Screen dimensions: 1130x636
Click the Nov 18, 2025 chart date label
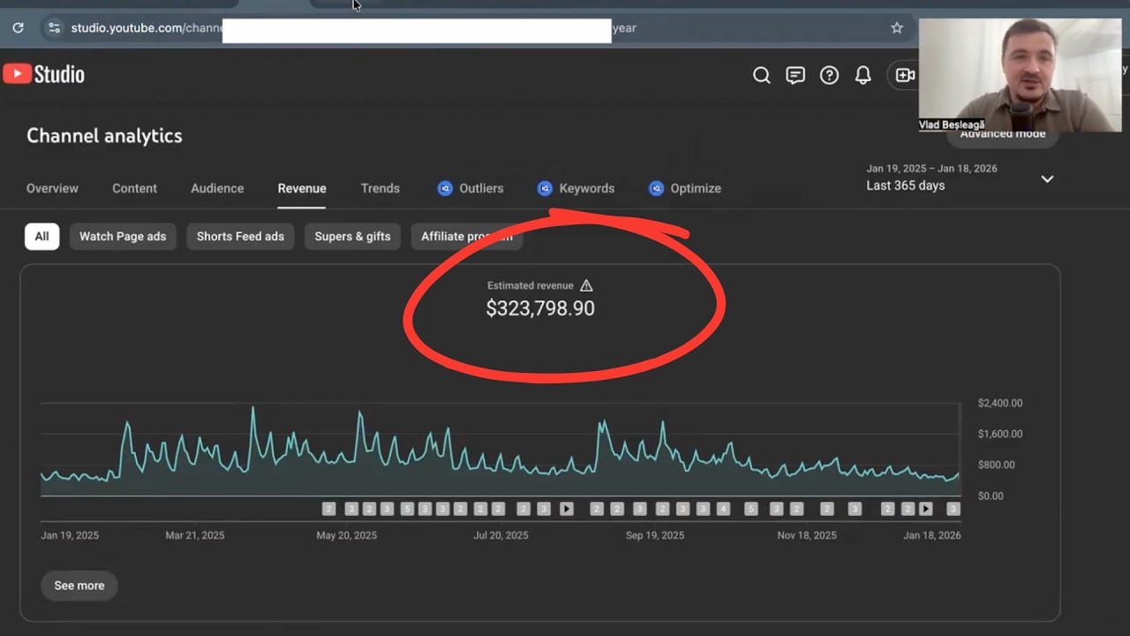[807, 535]
